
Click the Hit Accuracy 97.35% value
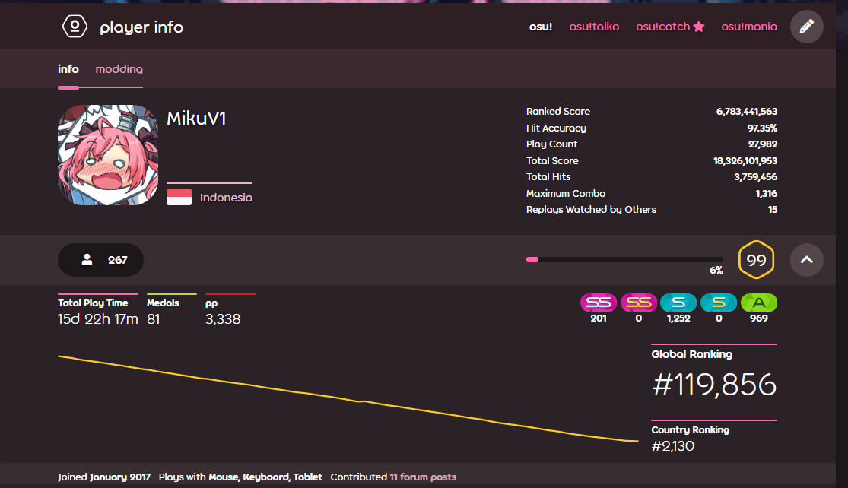[x=762, y=128]
